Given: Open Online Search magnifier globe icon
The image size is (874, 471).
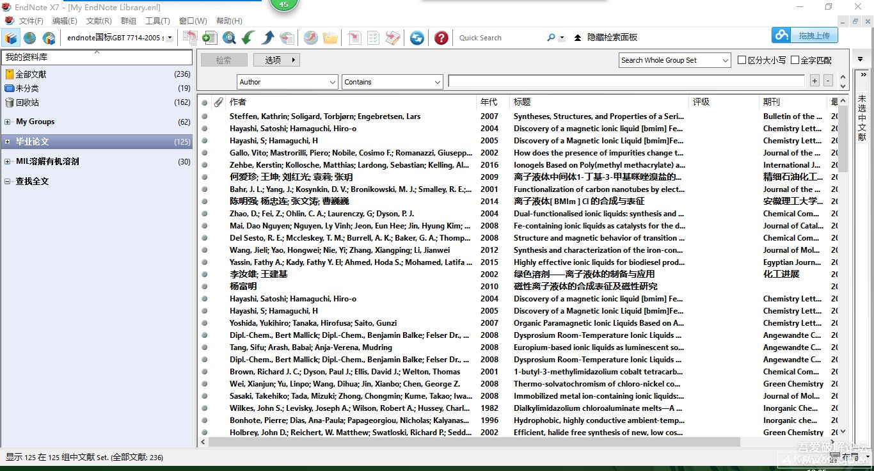Looking at the screenshot, I should click(x=229, y=38).
